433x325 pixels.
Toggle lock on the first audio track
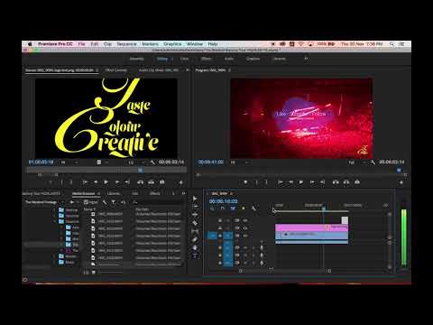pyautogui.click(x=220, y=247)
